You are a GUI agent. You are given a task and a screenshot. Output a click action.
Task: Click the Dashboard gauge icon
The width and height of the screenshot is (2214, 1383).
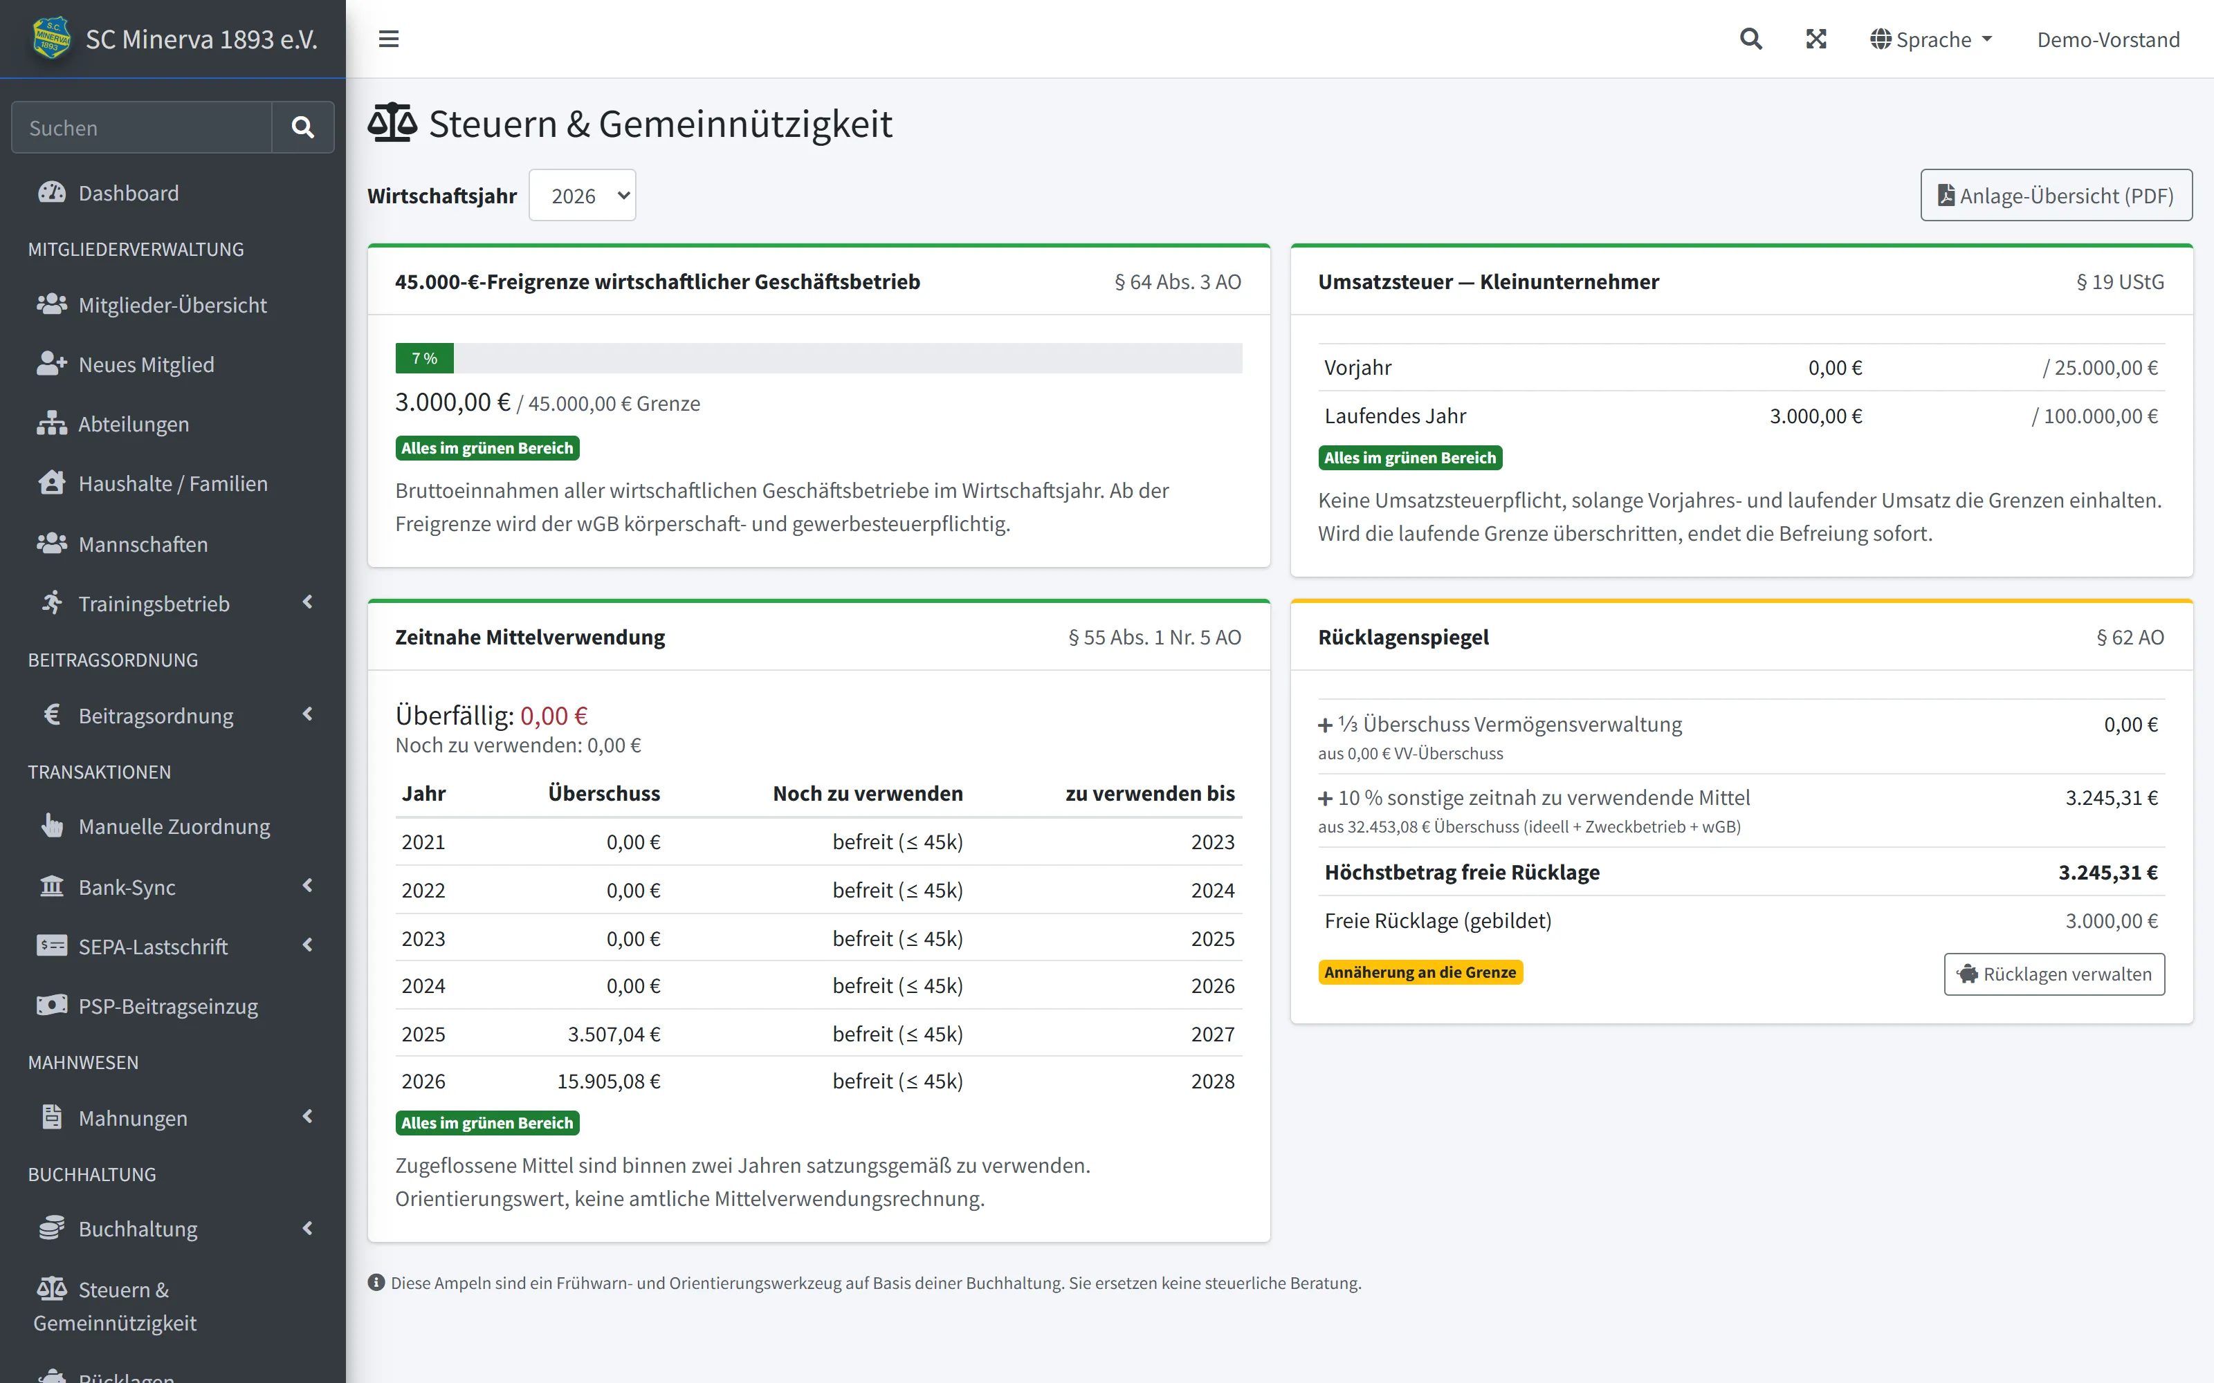pyautogui.click(x=52, y=192)
